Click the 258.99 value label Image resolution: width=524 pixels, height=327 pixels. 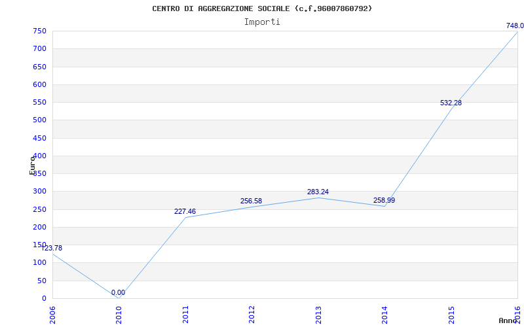[384, 201]
